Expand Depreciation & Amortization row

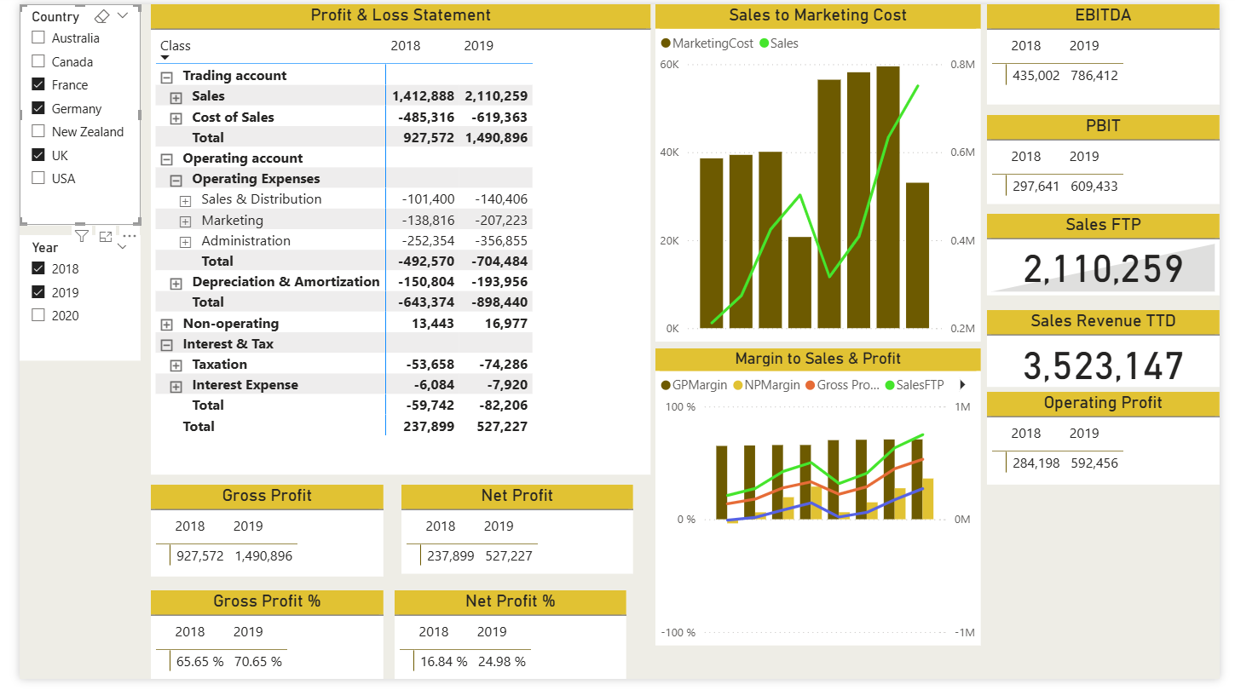[x=176, y=283]
